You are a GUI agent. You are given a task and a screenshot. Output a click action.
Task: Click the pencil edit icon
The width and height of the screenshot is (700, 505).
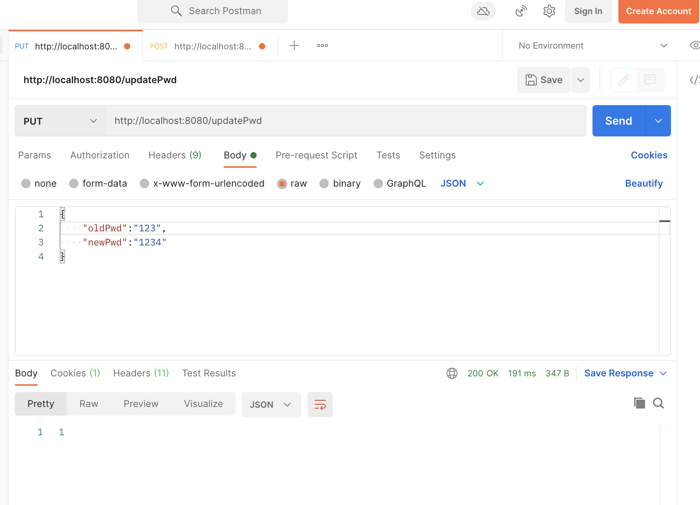[x=624, y=80]
